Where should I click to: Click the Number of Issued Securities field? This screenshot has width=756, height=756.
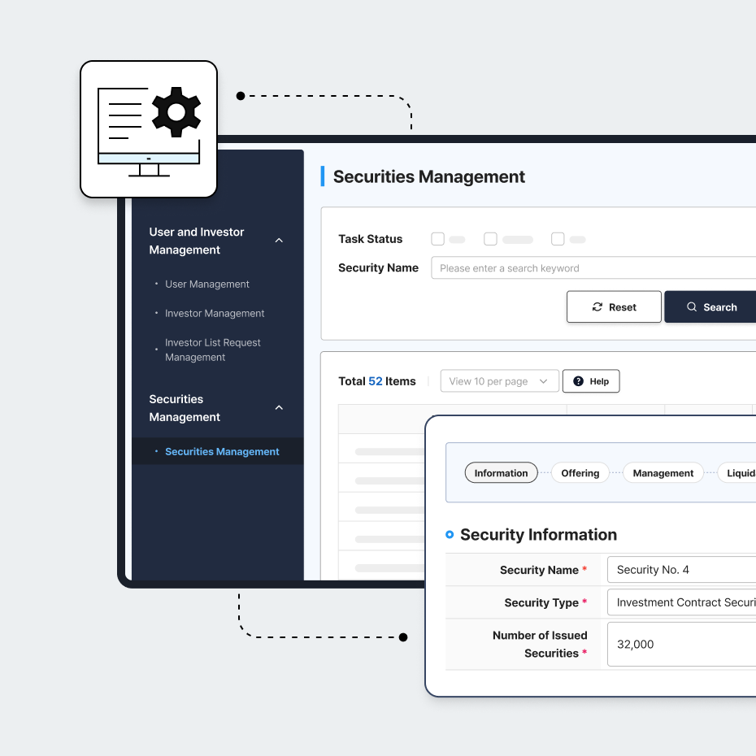tap(681, 645)
